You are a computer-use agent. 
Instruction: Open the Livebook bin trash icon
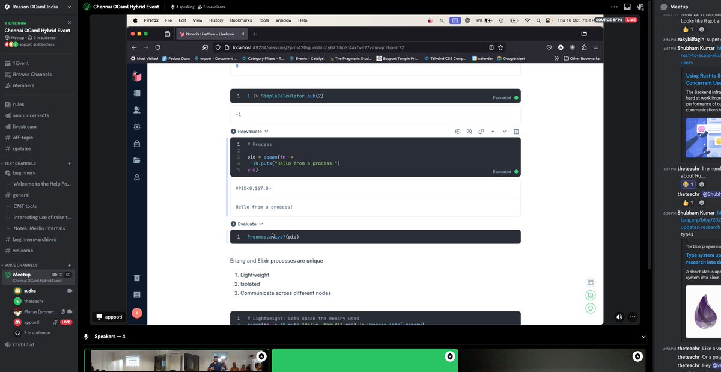(x=137, y=278)
